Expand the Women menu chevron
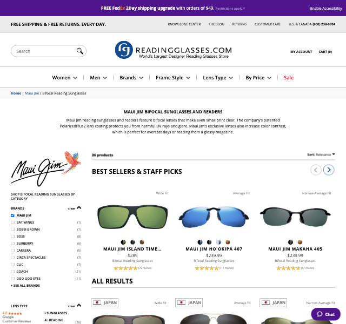 [75, 78]
